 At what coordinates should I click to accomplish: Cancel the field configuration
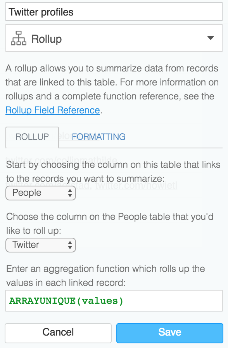pyautogui.click(x=58, y=333)
